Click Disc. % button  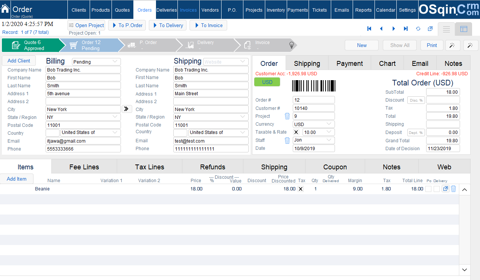pos(416,100)
